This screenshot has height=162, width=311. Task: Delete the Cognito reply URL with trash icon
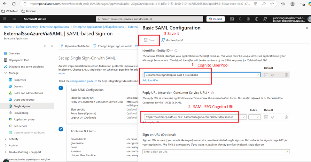point(286,117)
